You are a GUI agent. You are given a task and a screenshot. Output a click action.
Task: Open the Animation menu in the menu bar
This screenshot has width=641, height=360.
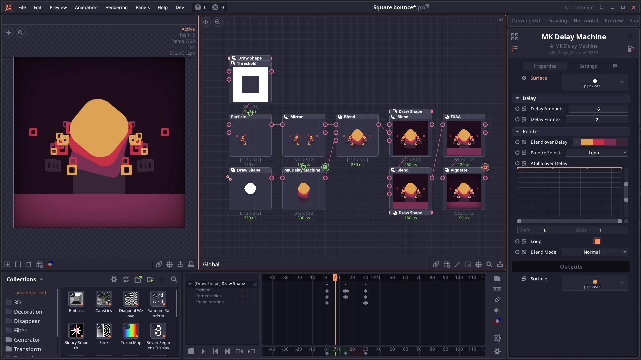coord(86,7)
